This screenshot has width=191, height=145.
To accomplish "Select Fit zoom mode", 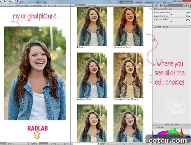I will point(3,144).
